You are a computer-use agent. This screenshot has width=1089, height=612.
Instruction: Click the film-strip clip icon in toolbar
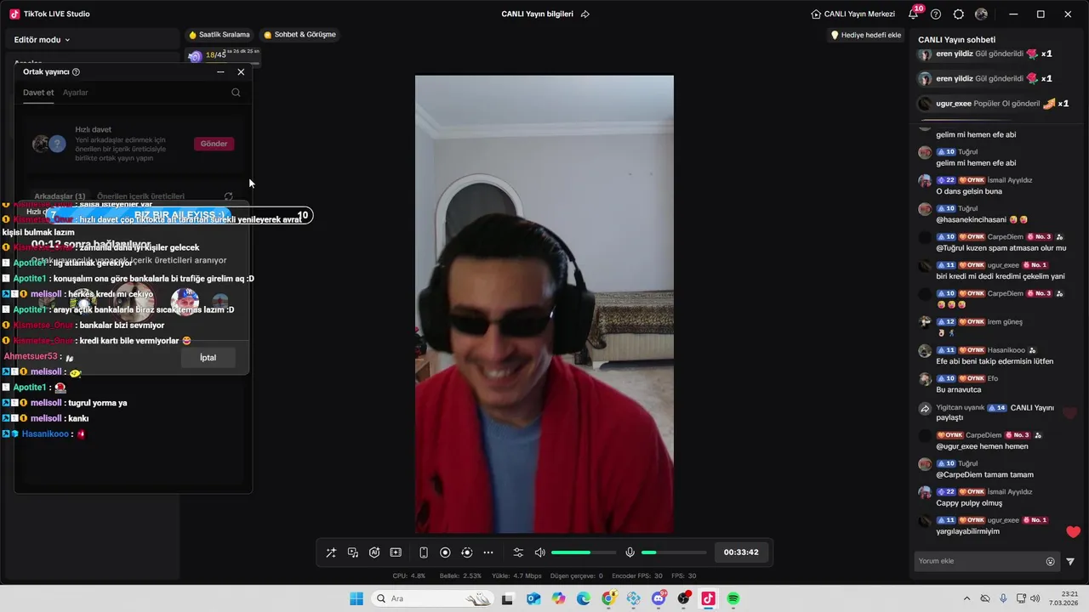pos(396,552)
